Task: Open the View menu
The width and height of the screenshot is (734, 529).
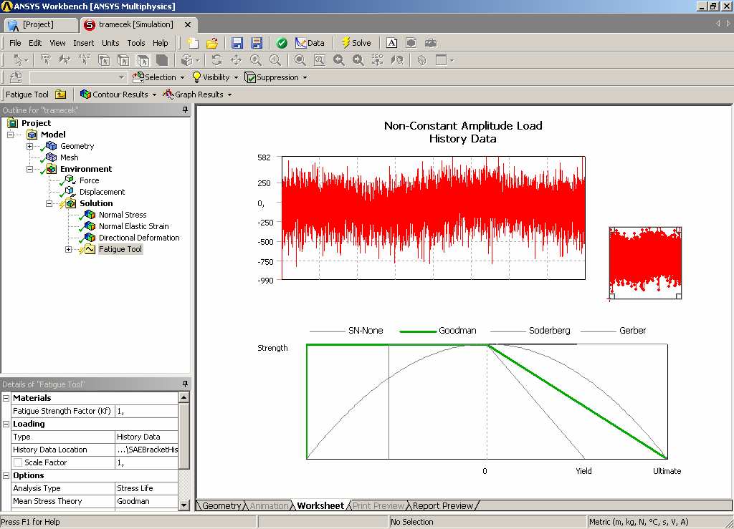Action: coord(57,43)
